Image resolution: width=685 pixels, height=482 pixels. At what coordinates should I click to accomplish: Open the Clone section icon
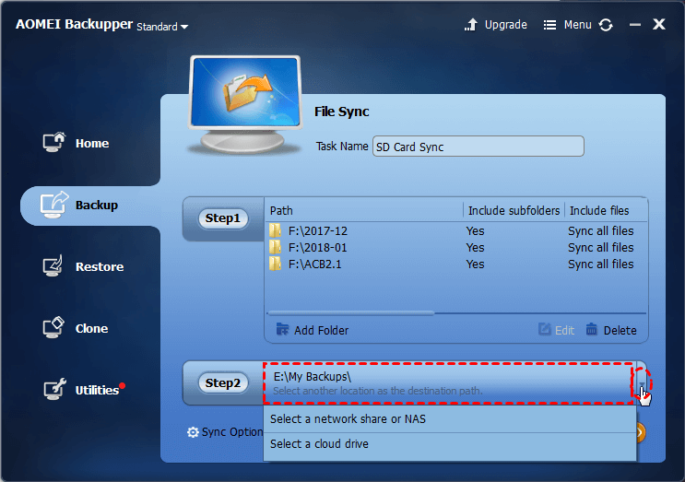(x=53, y=328)
